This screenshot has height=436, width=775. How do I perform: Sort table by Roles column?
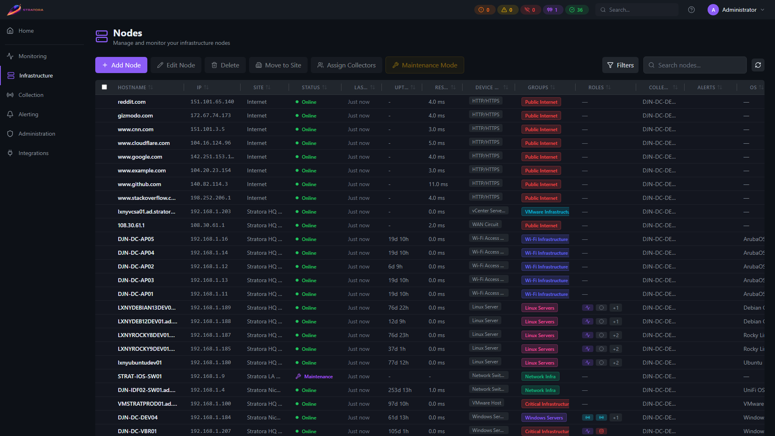point(599,88)
